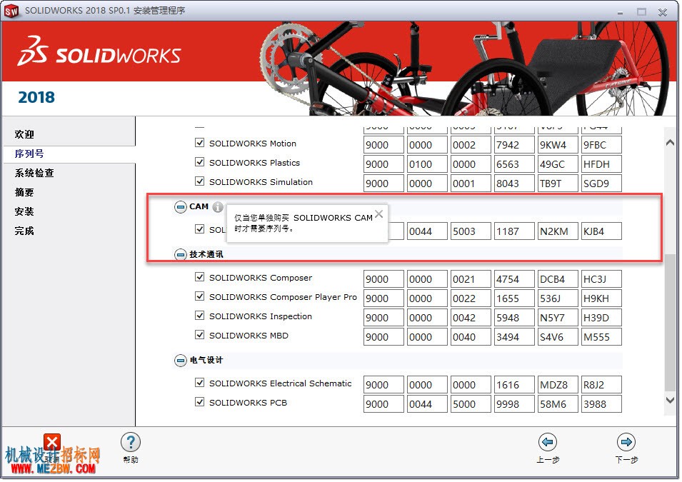Toggle SOLIDWORKS MBD checkbox
Viewport: 682px width, 482px height.
pyautogui.click(x=200, y=335)
